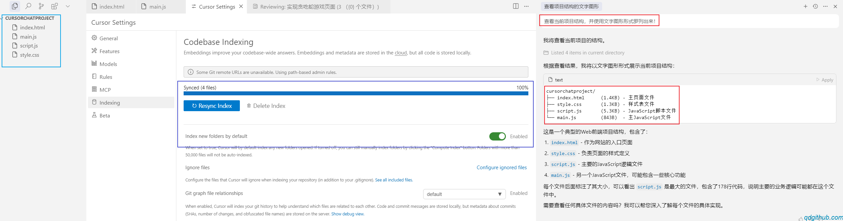Select the 查看项目结构的文字图形 chat tab
Image resolution: width=843 pixels, height=221 pixels.
571,6
